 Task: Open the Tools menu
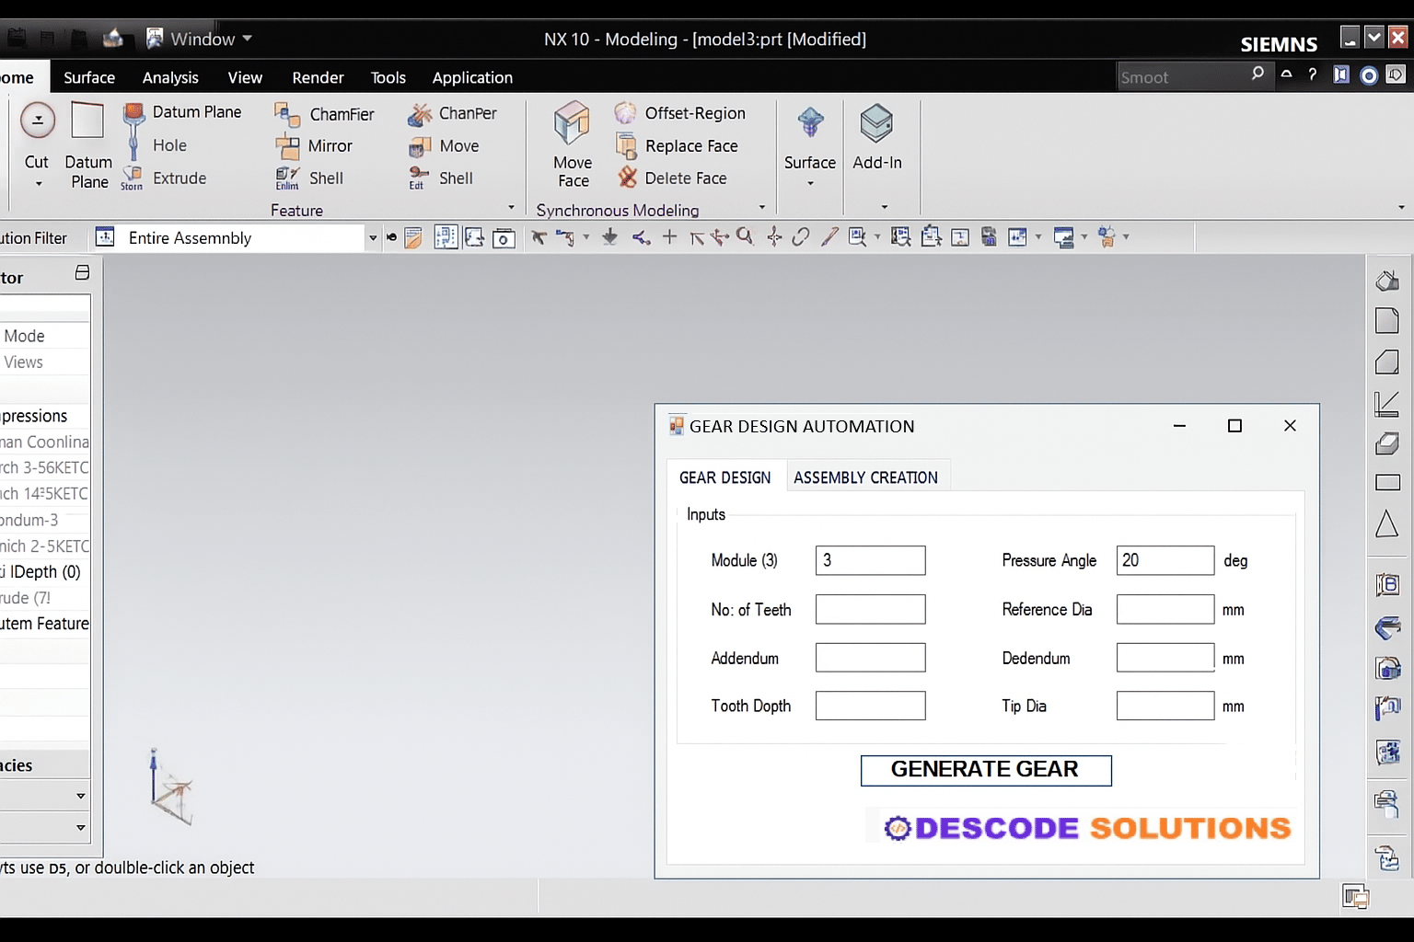(x=388, y=77)
